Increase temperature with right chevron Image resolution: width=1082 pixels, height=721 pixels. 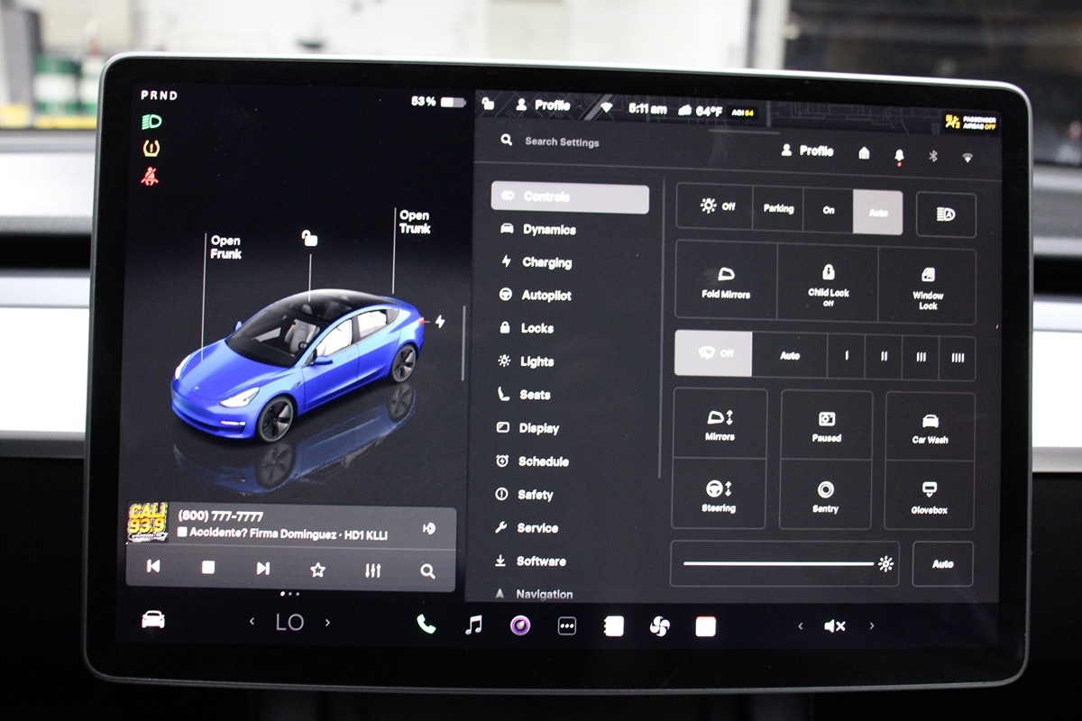pos(327,622)
